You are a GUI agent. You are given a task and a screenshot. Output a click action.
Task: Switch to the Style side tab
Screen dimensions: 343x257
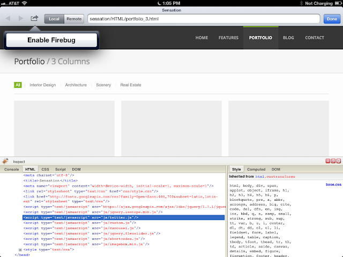coord(236,169)
